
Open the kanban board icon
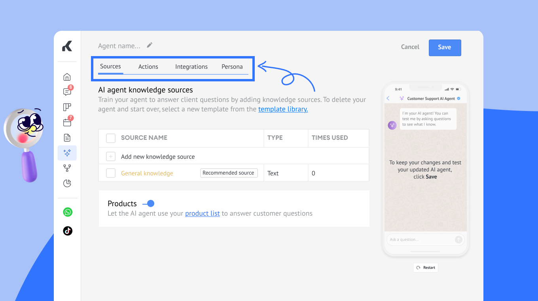[x=67, y=107]
